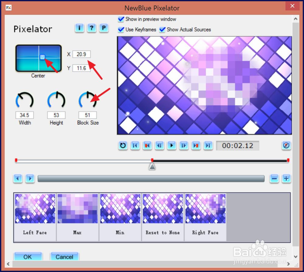Close the NewBlue Pixelator window

click(292, 6)
